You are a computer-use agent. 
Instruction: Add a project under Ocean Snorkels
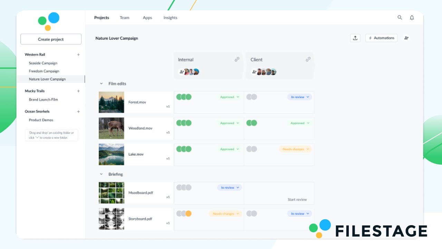pos(78,112)
